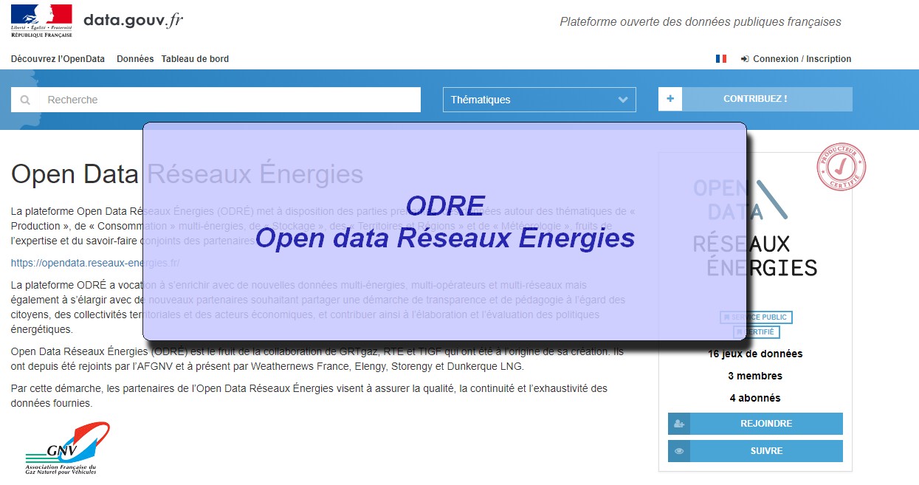Click the search magnifier icon
The width and height of the screenshot is (919, 485).
[26, 100]
